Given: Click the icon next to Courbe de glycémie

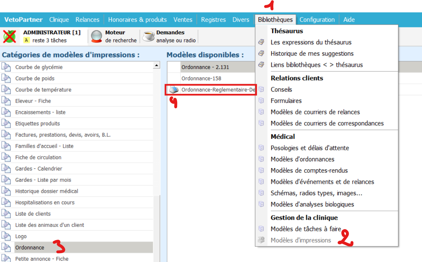Looking at the screenshot, I should 6,67.
